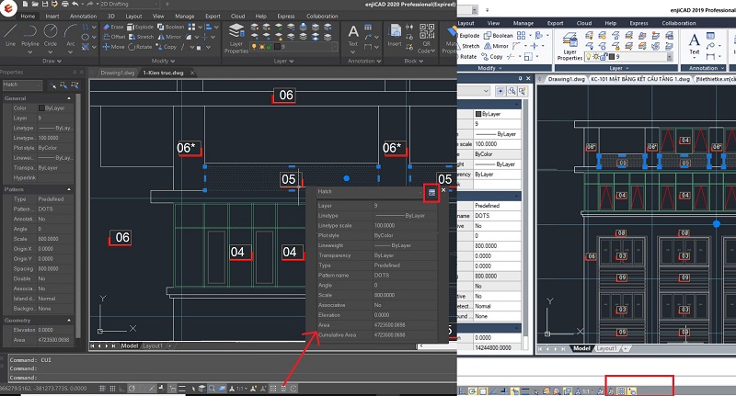The width and height of the screenshot is (736, 396).
Task: Click Rotate in the enjiCAD 2020 ribbon
Action: (140, 47)
